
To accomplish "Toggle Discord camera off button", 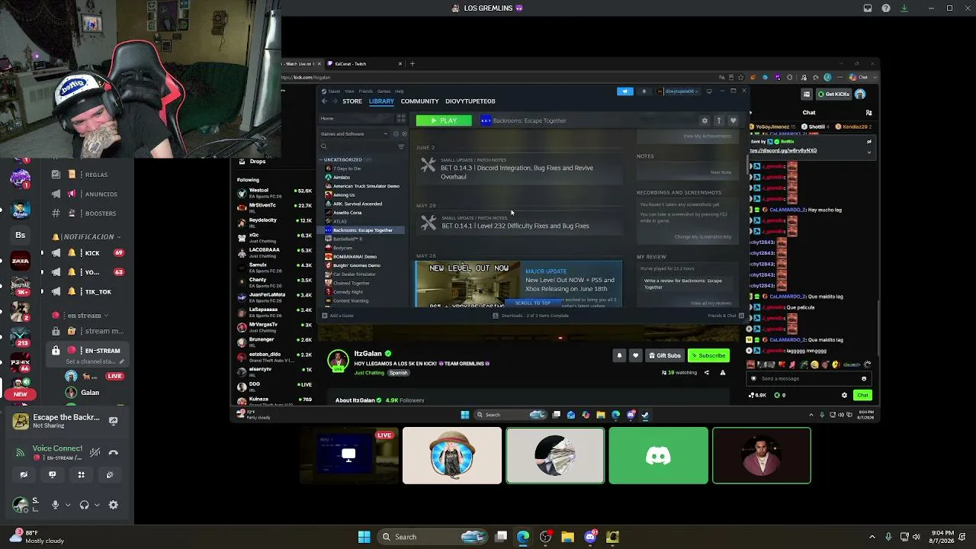I will click(24, 474).
